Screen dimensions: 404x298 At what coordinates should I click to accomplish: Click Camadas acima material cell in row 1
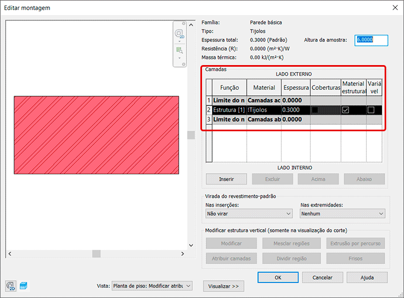pyautogui.click(x=264, y=101)
